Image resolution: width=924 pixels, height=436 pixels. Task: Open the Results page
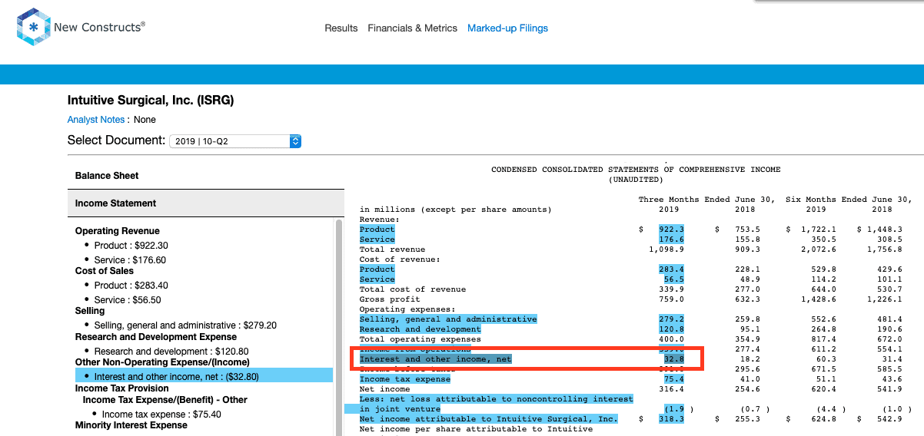[x=341, y=28]
